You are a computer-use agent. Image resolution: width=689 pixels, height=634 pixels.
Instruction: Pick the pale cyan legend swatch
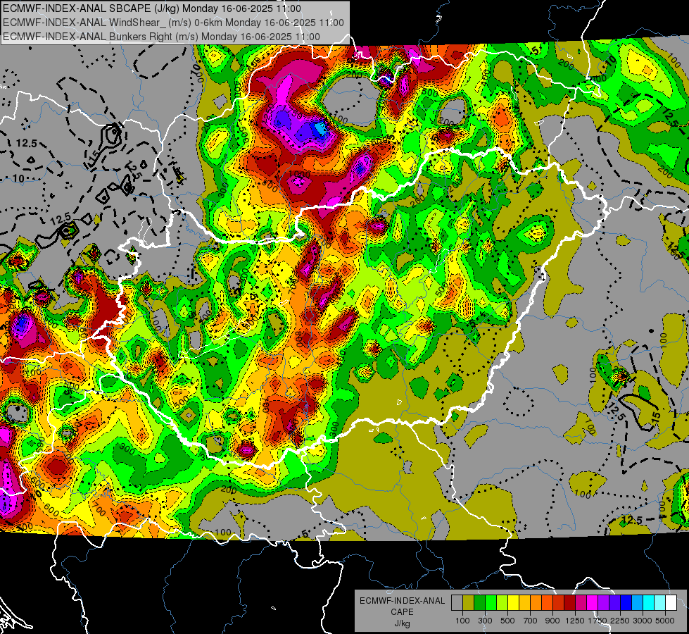click(x=660, y=603)
